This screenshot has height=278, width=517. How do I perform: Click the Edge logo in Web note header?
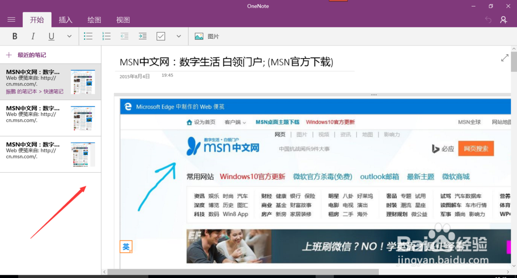click(128, 107)
